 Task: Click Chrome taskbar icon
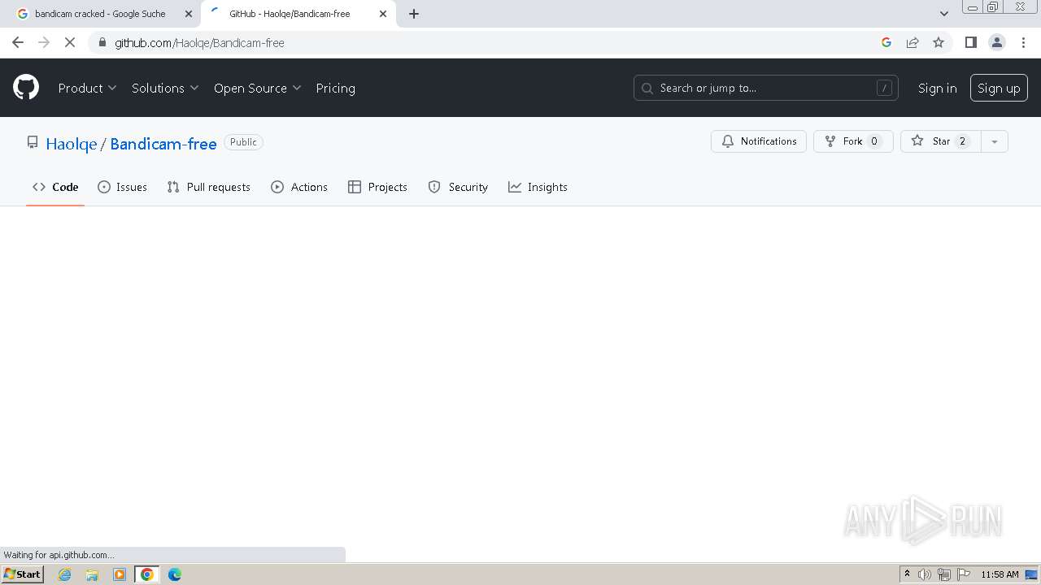pos(147,574)
